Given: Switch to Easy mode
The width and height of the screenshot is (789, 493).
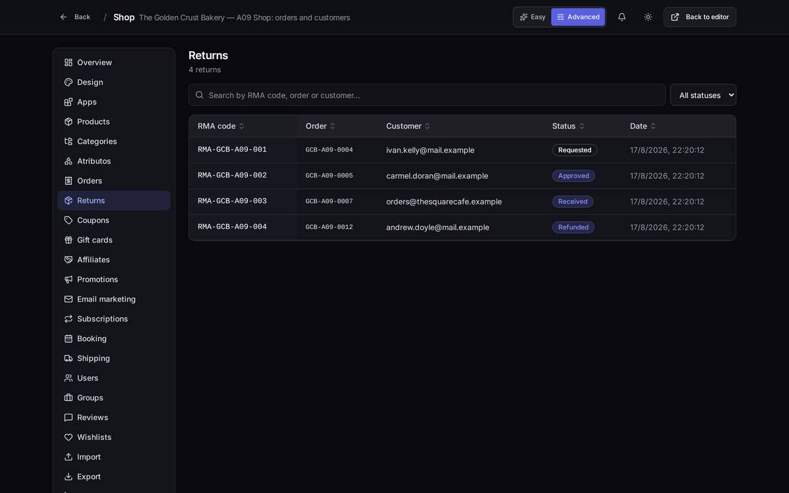Looking at the screenshot, I should click(533, 17).
